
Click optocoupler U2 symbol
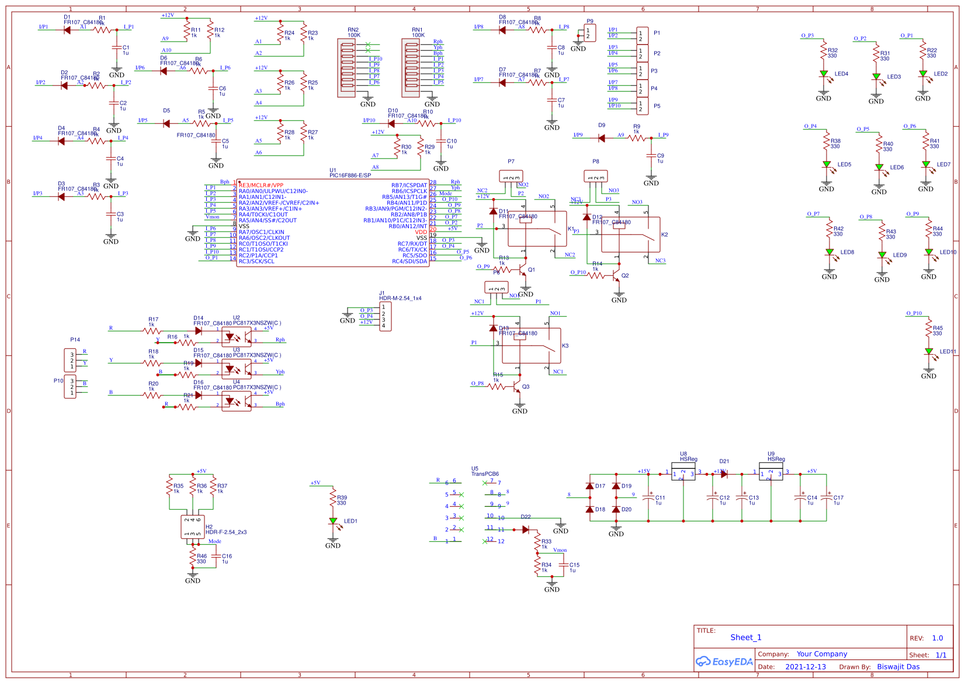point(237,337)
